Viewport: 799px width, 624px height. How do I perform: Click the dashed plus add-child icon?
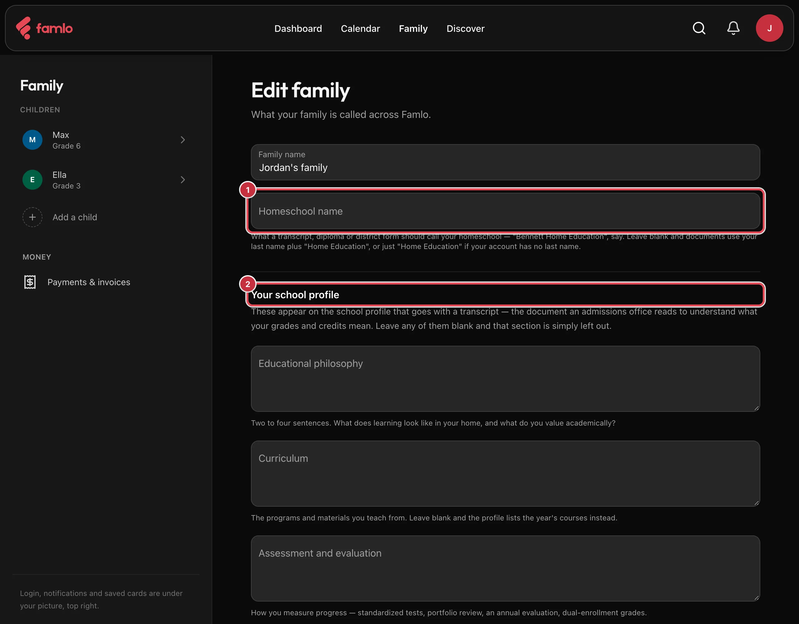click(x=32, y=217)
